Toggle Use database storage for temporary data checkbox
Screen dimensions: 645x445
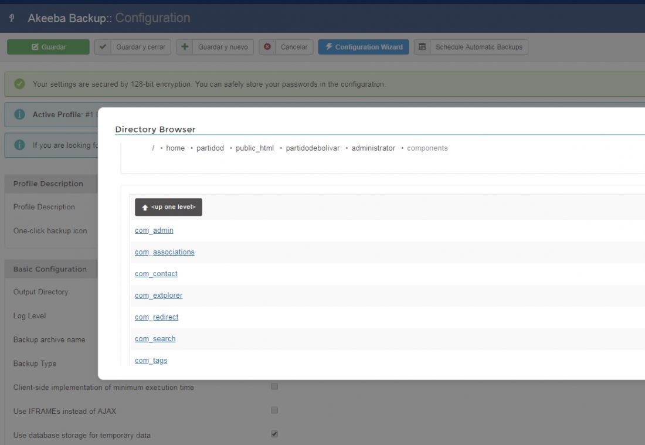pyautogui.click(x=274, y=434)
